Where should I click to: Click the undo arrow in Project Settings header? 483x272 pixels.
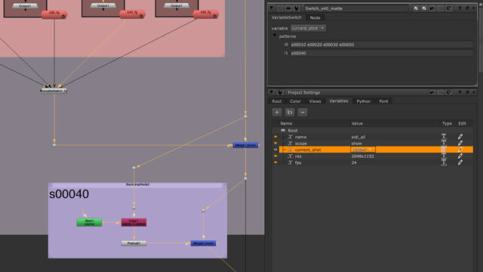click(432, 92)
